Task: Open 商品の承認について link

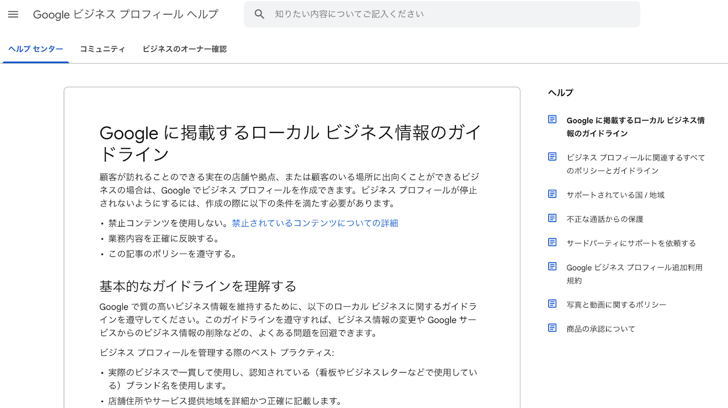Action: point(601,329)
